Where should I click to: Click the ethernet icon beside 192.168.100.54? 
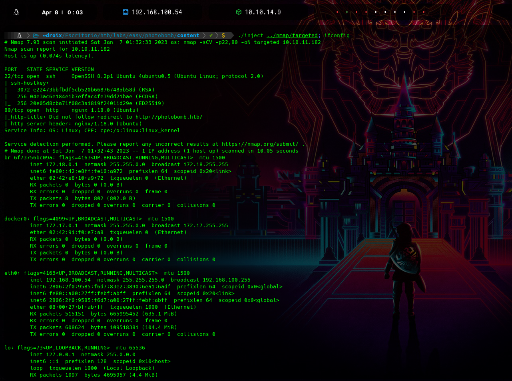coord(126,12)
